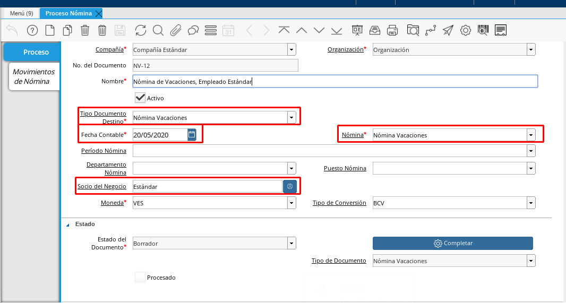
Task: Open report presentation board icon
Action: [357, 30]
